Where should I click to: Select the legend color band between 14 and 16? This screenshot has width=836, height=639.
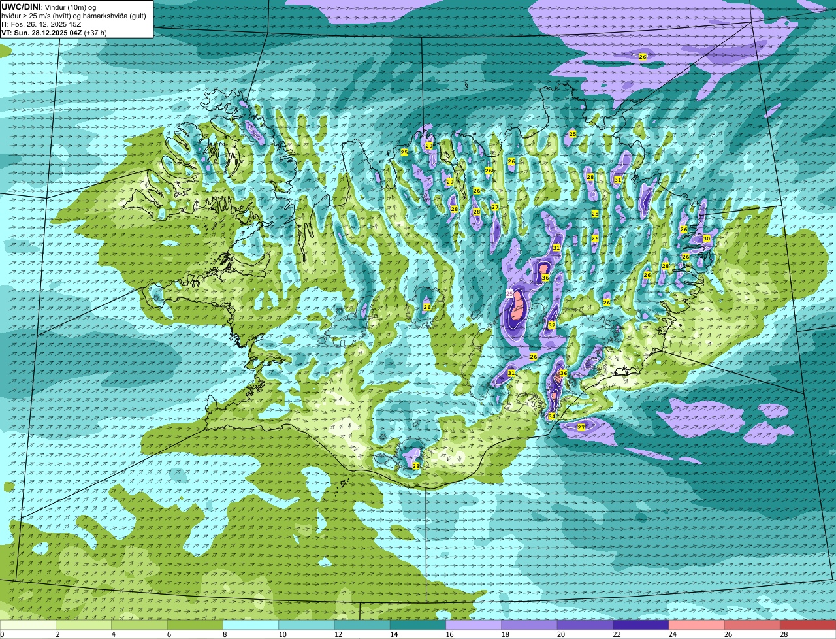pyautogui.click(x=418, y=625)
